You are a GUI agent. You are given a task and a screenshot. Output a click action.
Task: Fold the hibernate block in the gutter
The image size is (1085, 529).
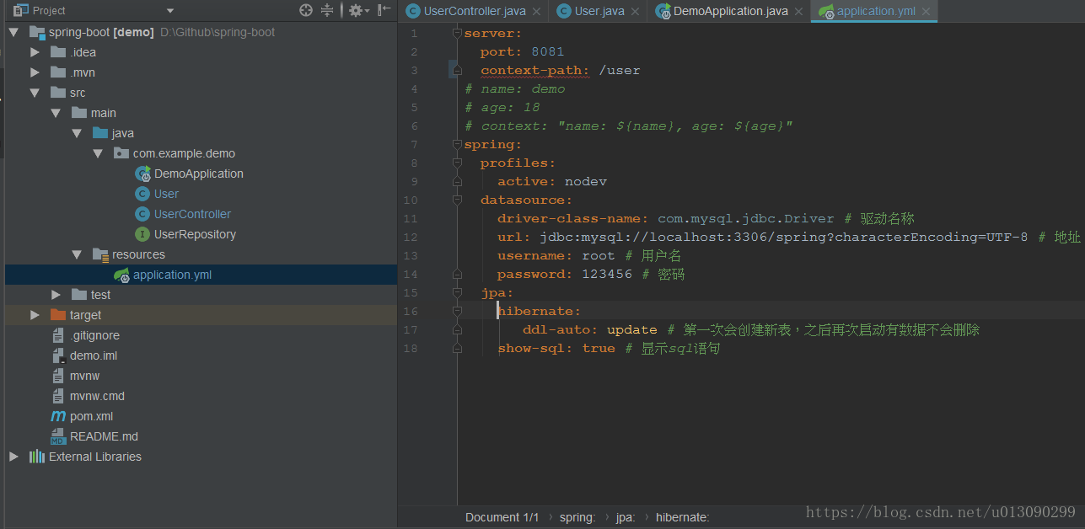click(457, 311)
